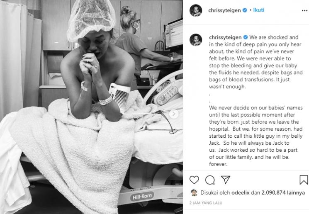Like the post with the heart icon
Screen dimensions: 309x214
pyautogui.click(x=194, y=180)
